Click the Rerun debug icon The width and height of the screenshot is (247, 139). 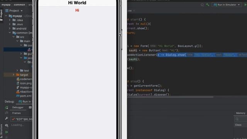point(7,108)
